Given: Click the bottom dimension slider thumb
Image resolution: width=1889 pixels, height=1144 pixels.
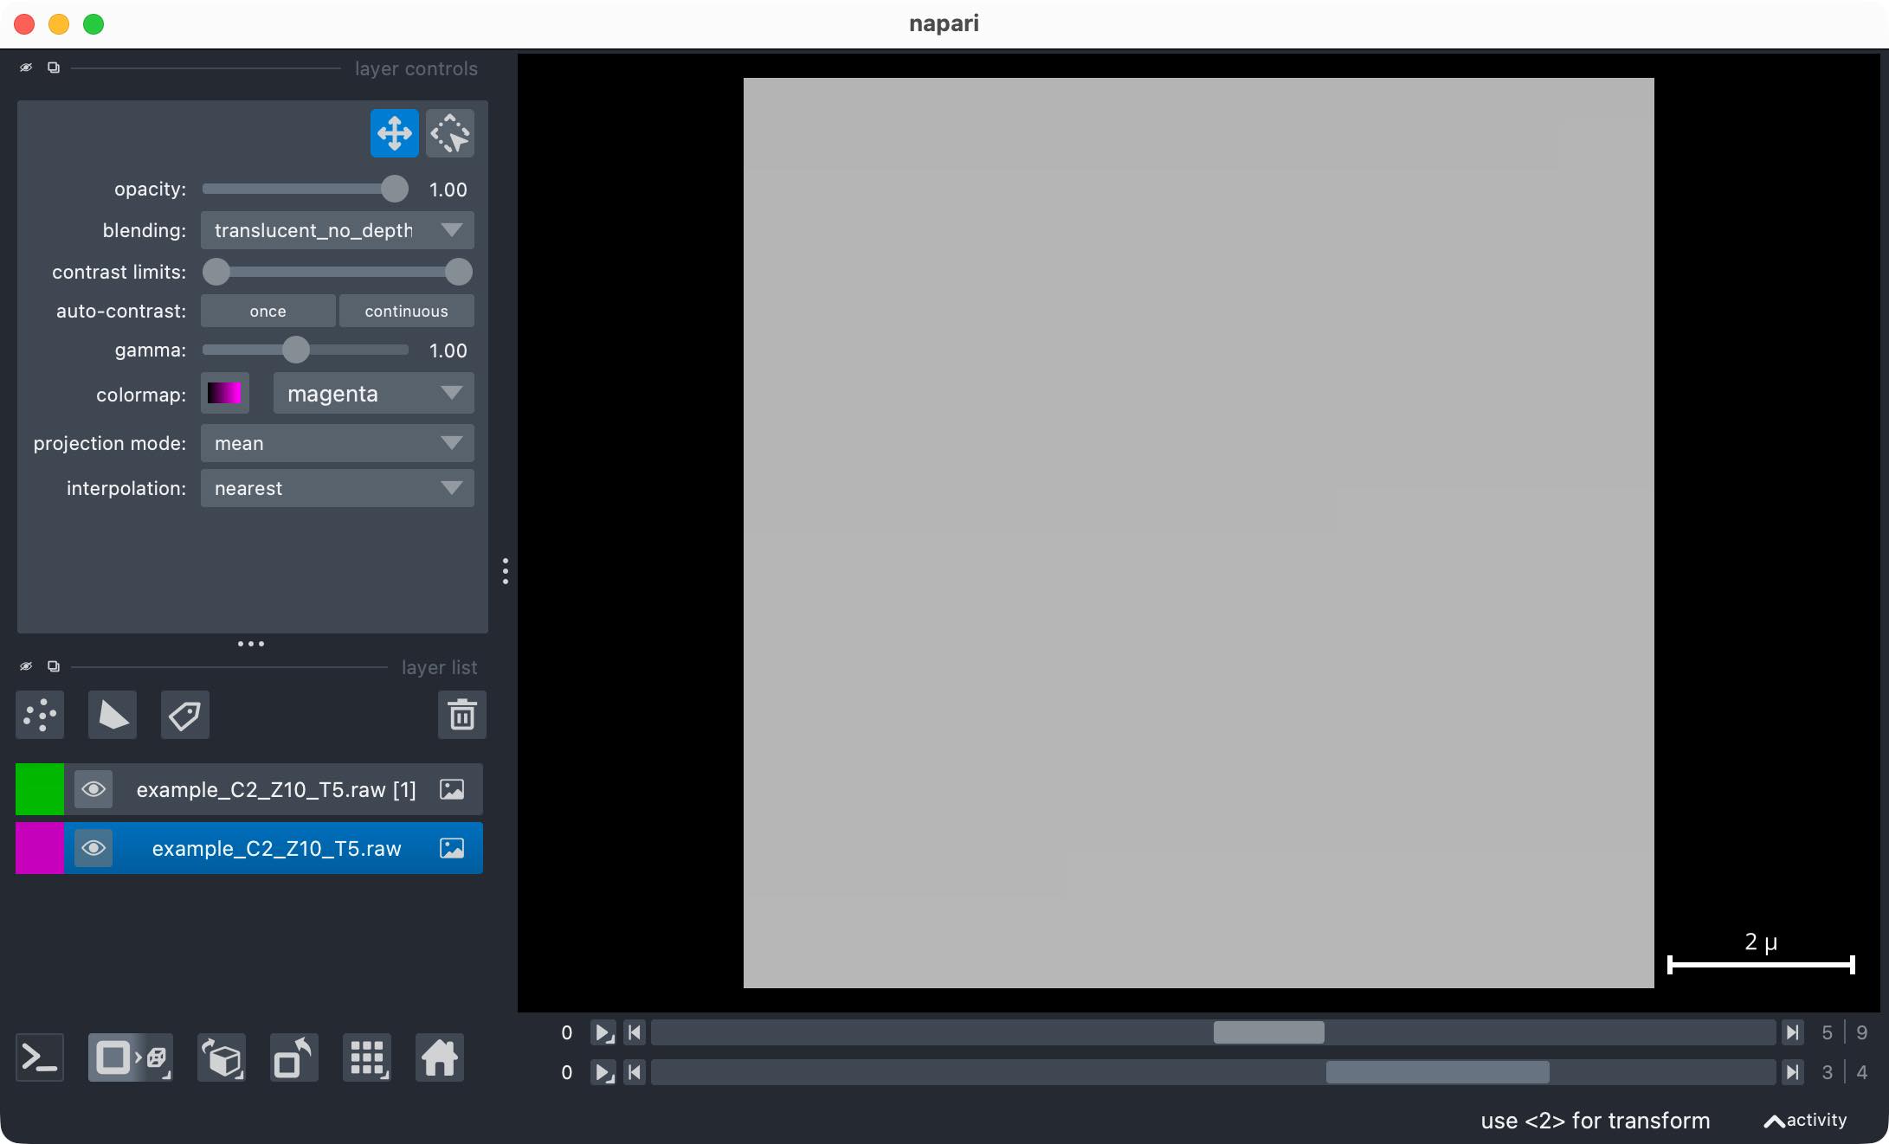Looking at the screenshot, I should pyautogui.click(x=1437, y=1072).
